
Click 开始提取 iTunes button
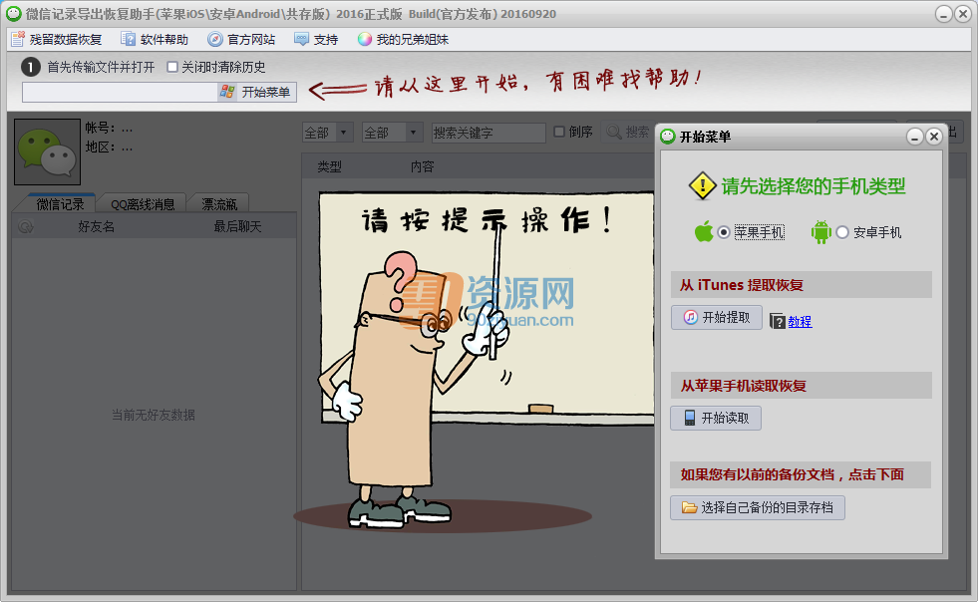tap(717, 318)
